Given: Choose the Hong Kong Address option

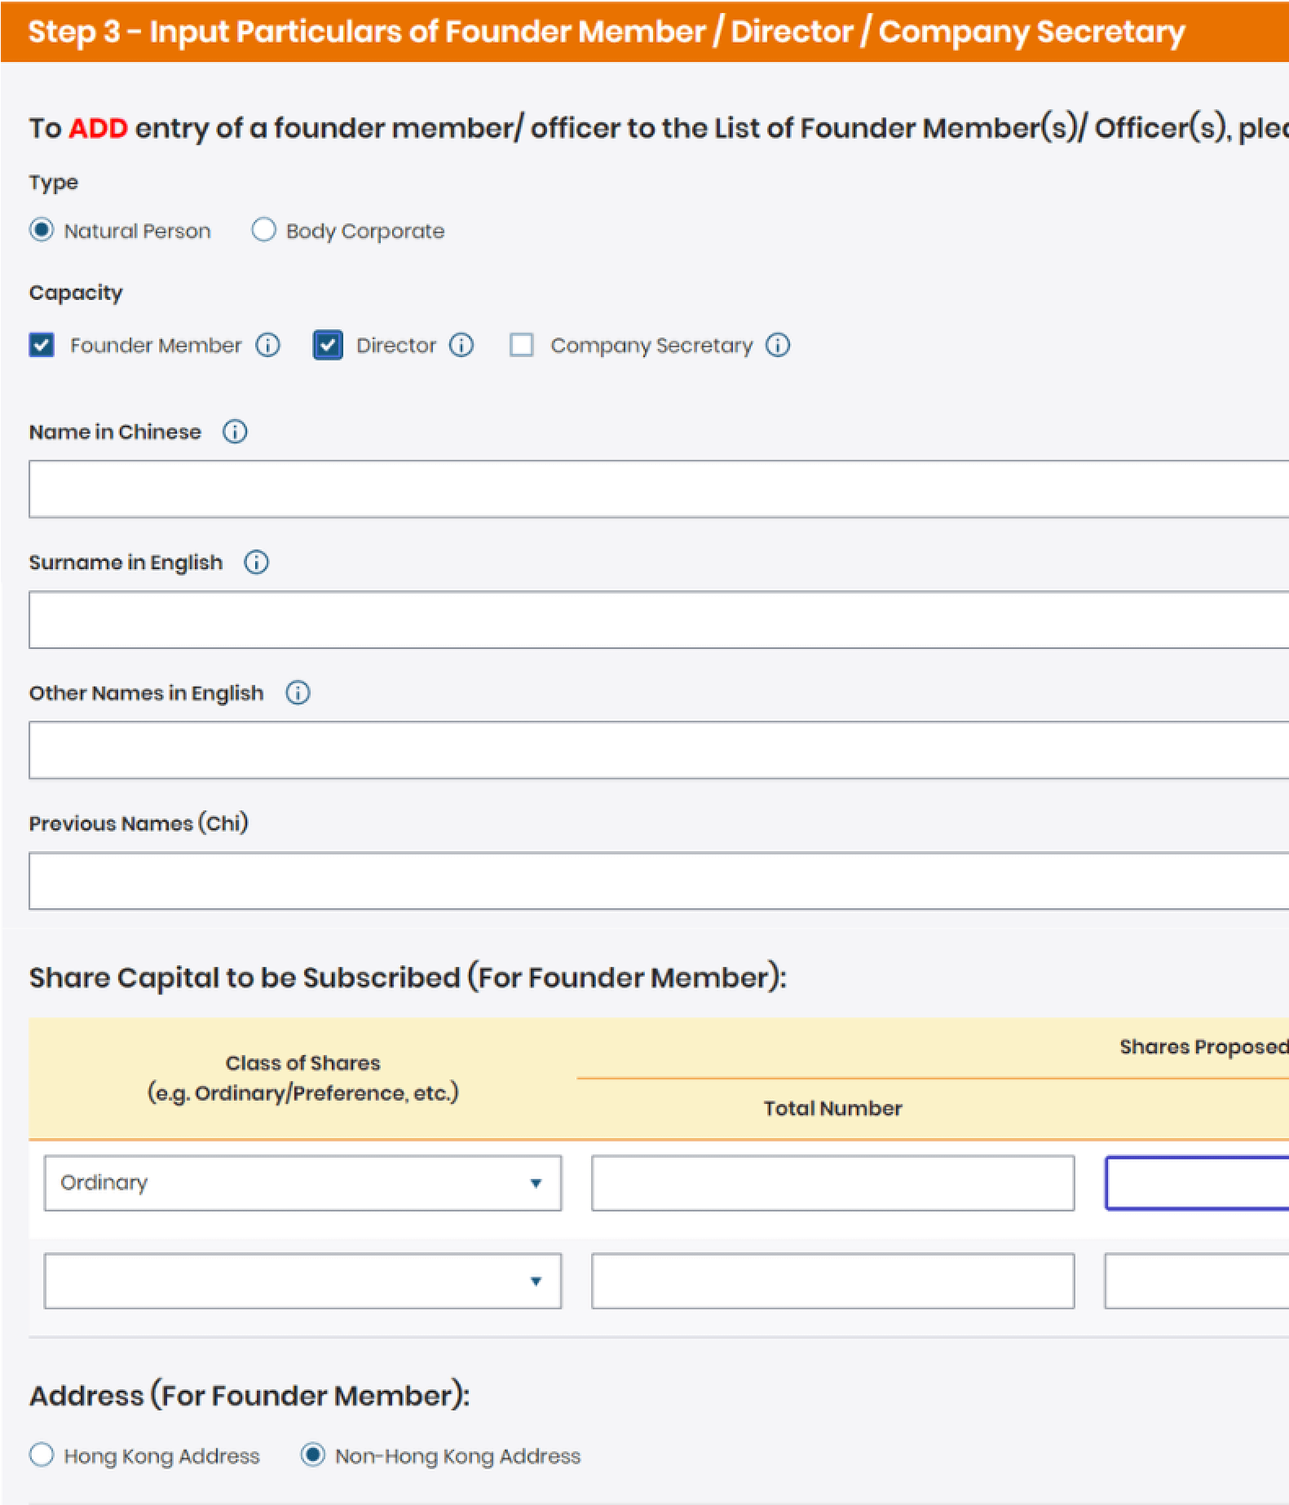Looking at the screenshot, I should point(42,1455).
